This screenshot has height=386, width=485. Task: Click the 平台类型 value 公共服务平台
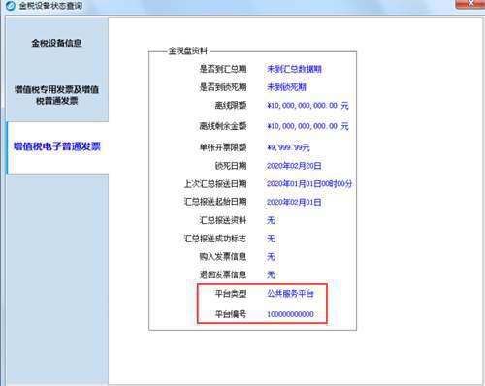click(x=290, y=294)
